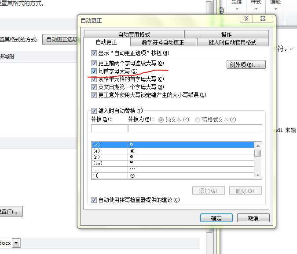Select the :( sad face row
Viewport: 297px width, 254px height.
pyautogui.click(x=173, y=176)
